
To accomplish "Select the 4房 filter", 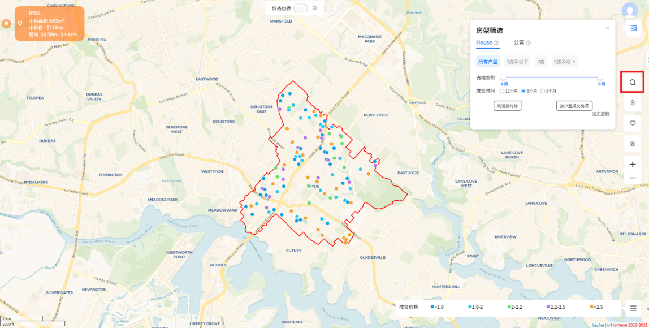I will [x=541, y=62].
